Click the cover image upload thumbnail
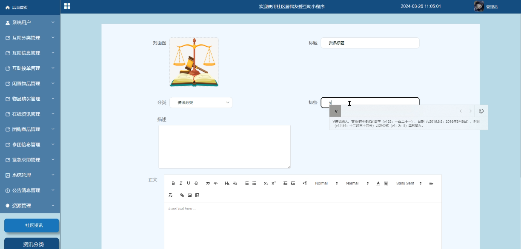The image size is (521, 249). [x=194, y=62]
